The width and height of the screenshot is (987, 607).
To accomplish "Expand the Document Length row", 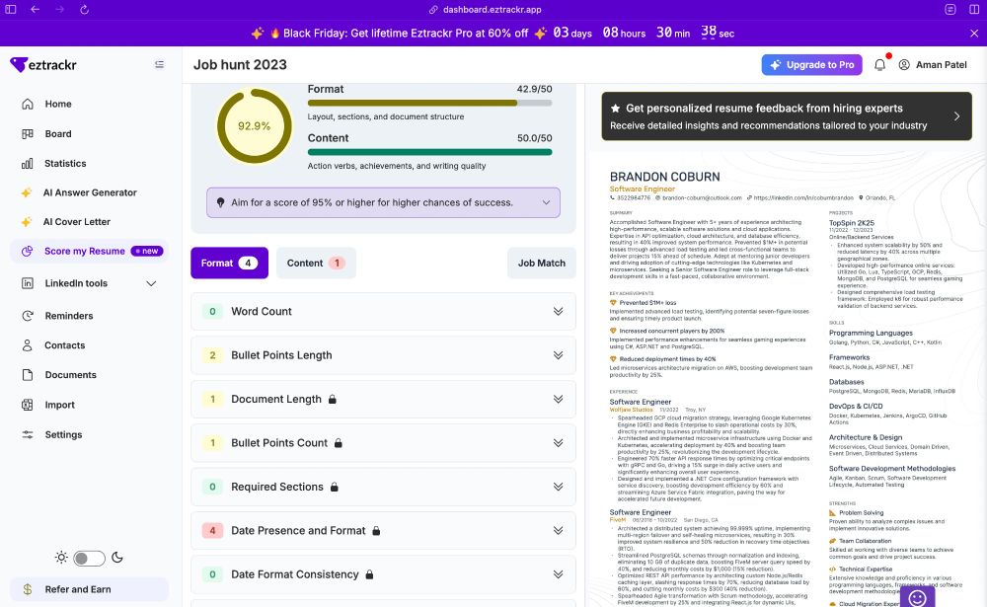I will point(383,399).
